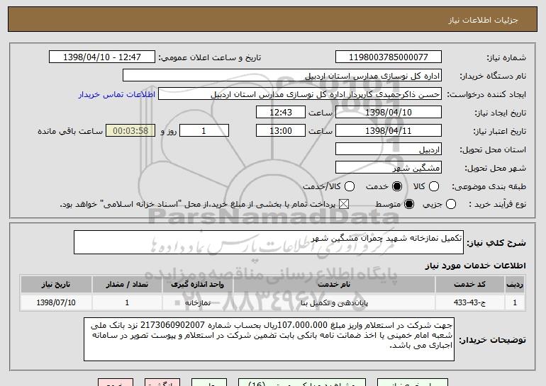Click the unit cell نمازخانه
The width and height of the screenshot is (546, 386).
click(x=197, y=302)
